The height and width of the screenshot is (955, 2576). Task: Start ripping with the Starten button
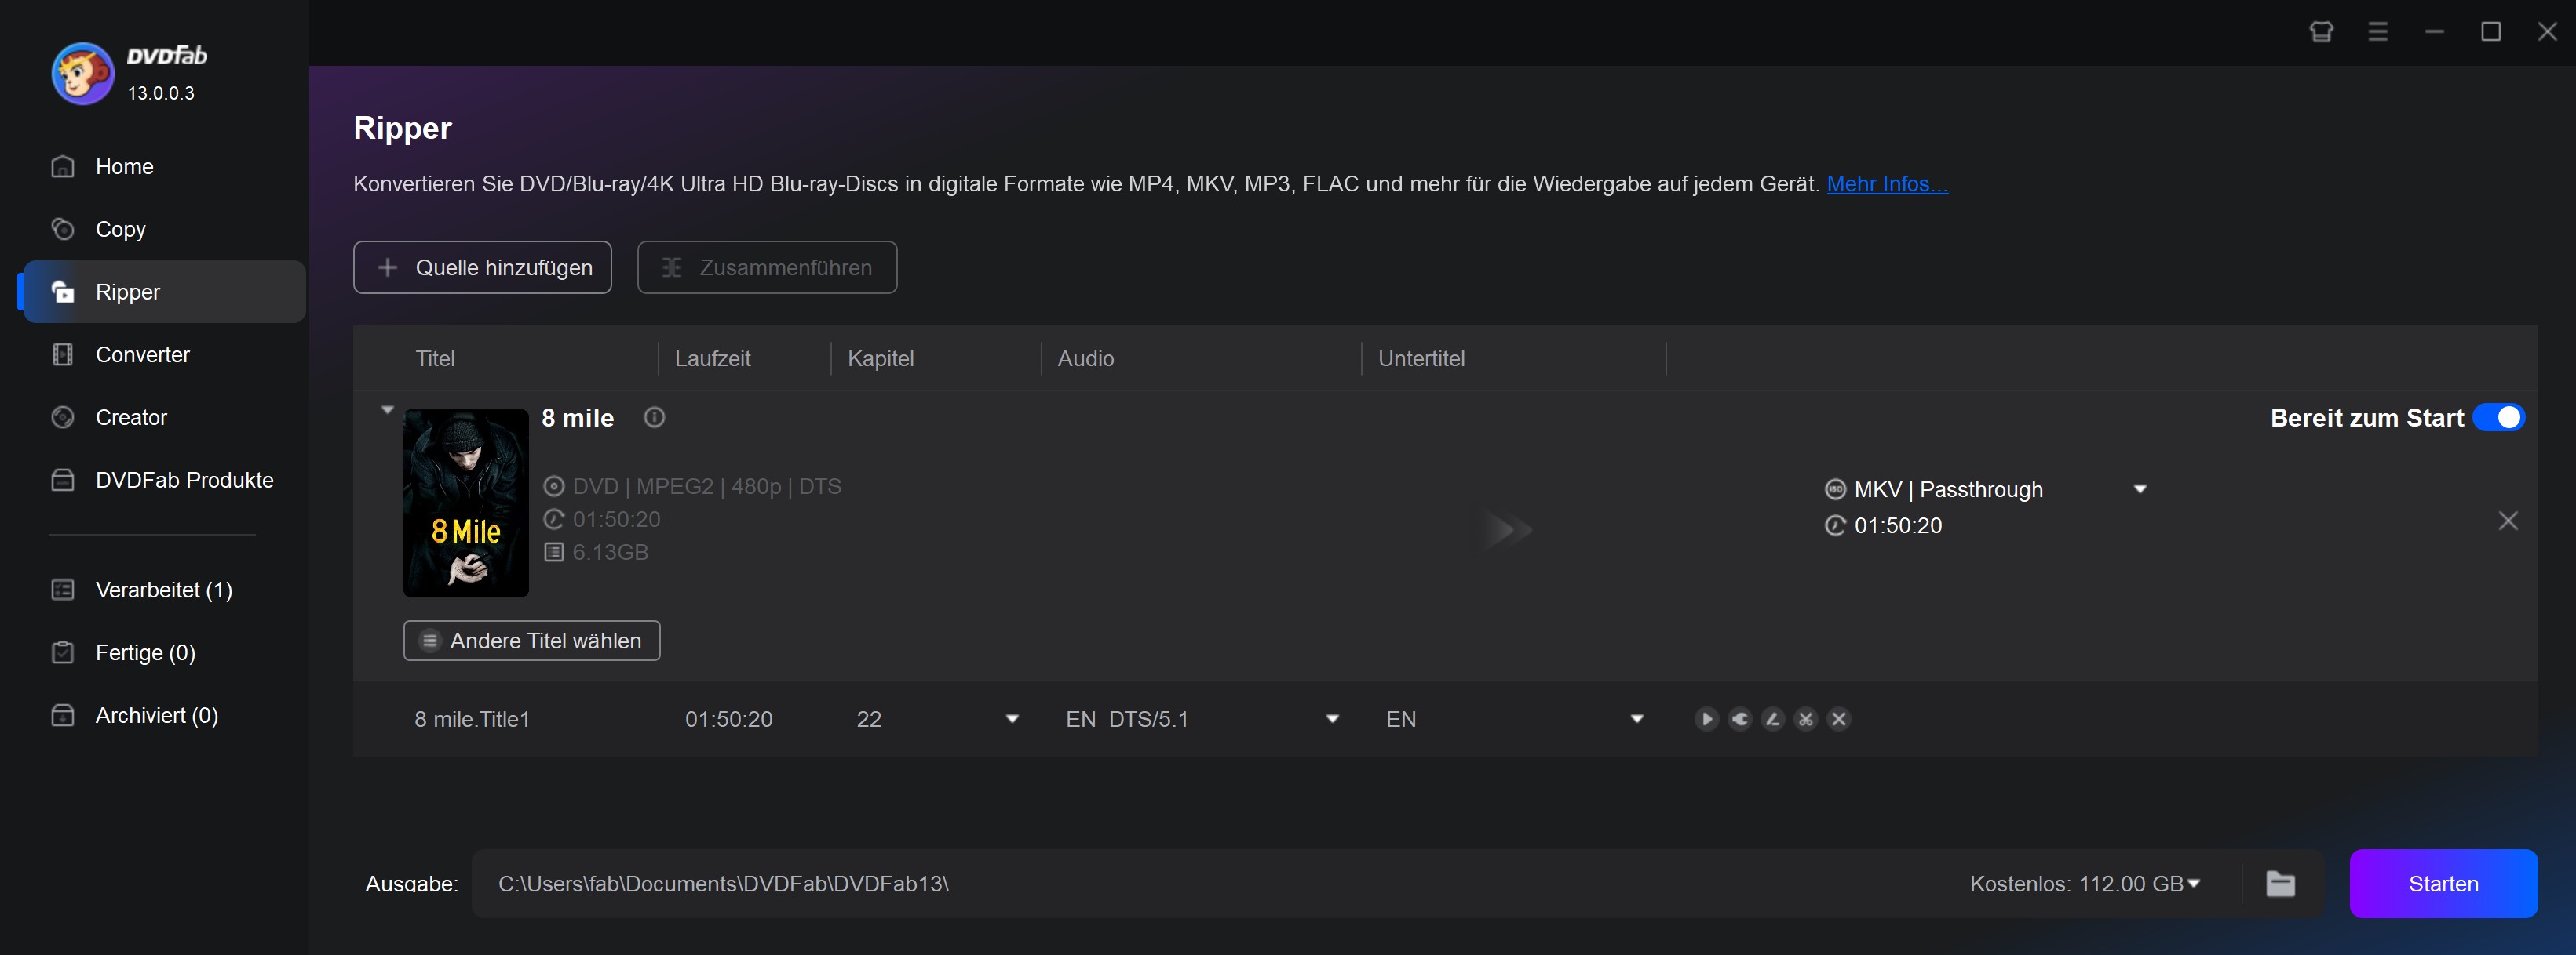[2443, 884]
